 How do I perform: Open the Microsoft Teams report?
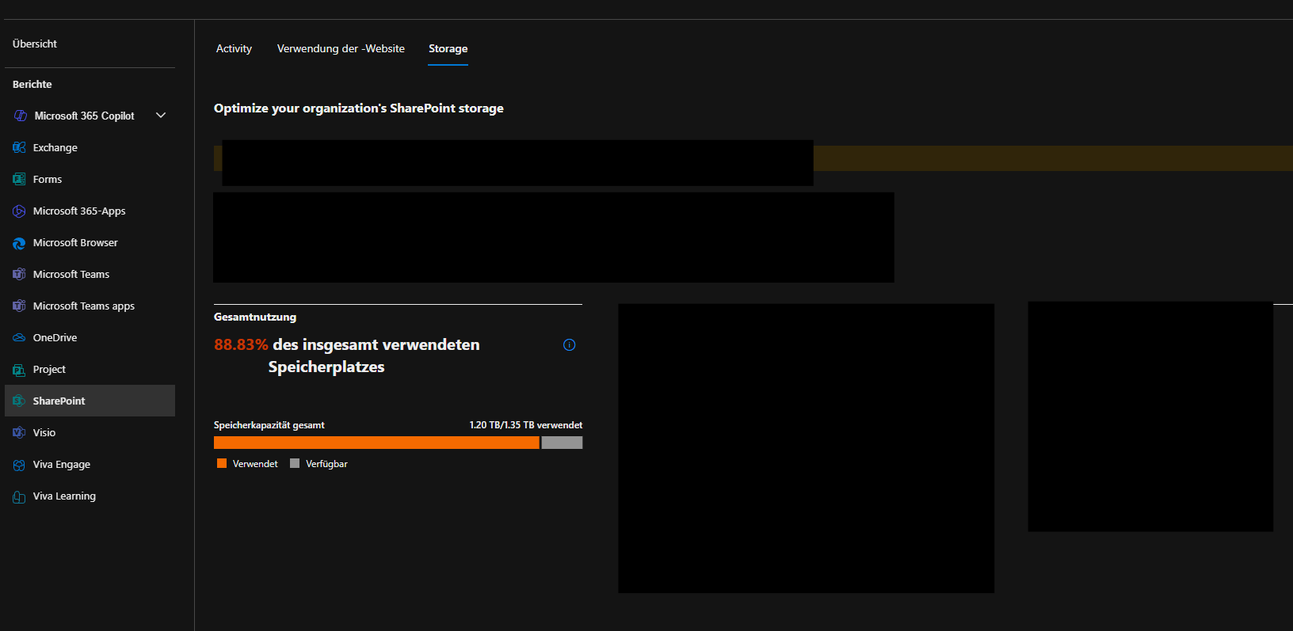pos(71,275)
